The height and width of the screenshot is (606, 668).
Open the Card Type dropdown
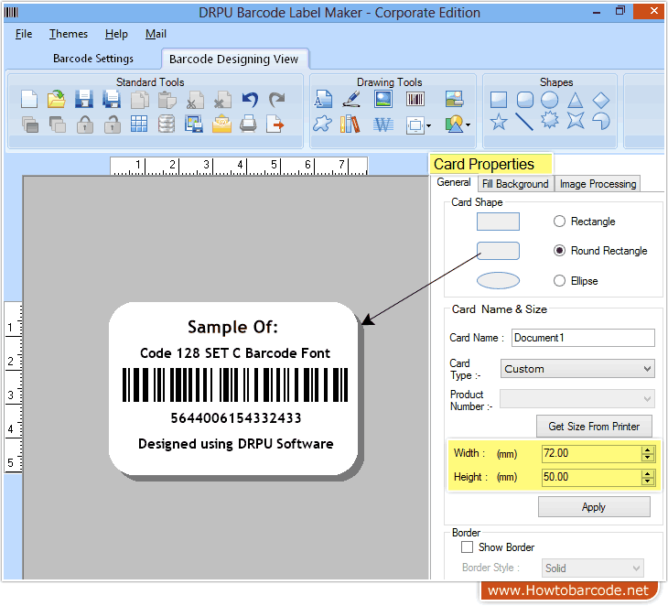coord(577,369)
